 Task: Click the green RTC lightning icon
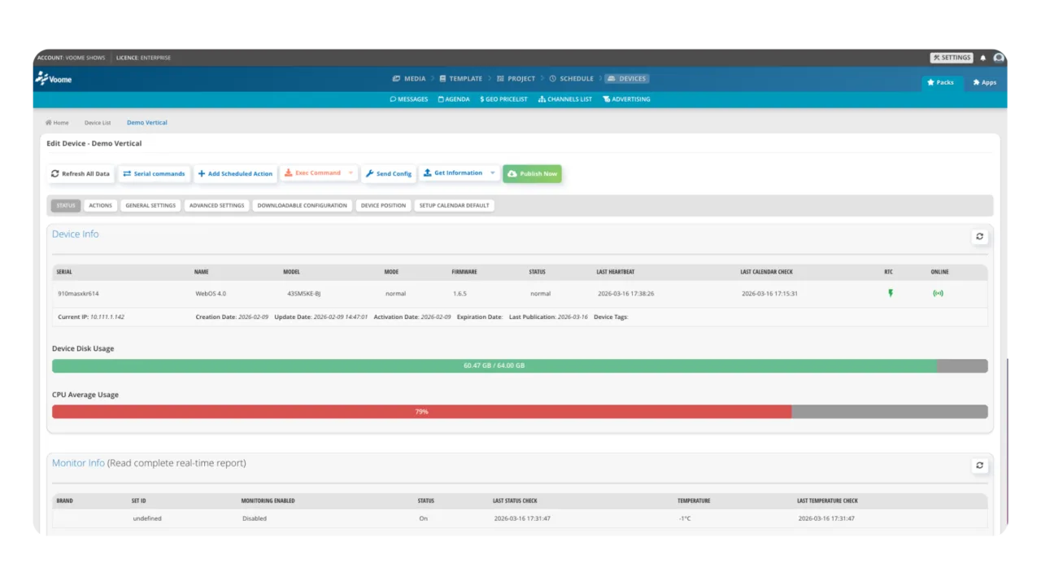pyautogui.click(x=891, y=293)
